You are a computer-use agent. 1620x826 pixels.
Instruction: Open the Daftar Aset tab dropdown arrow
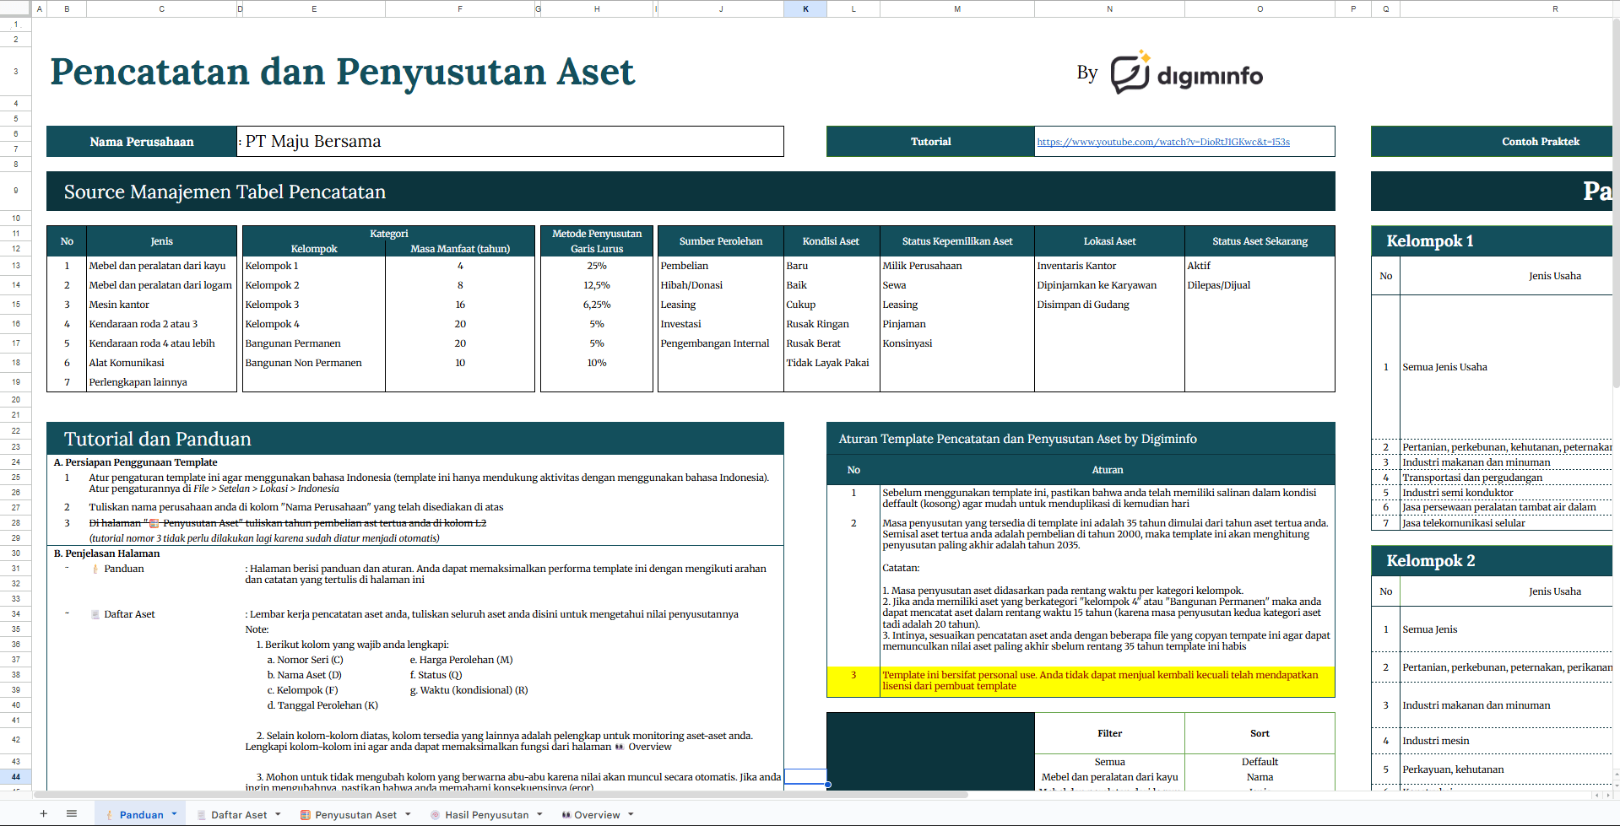coord(278,814)
